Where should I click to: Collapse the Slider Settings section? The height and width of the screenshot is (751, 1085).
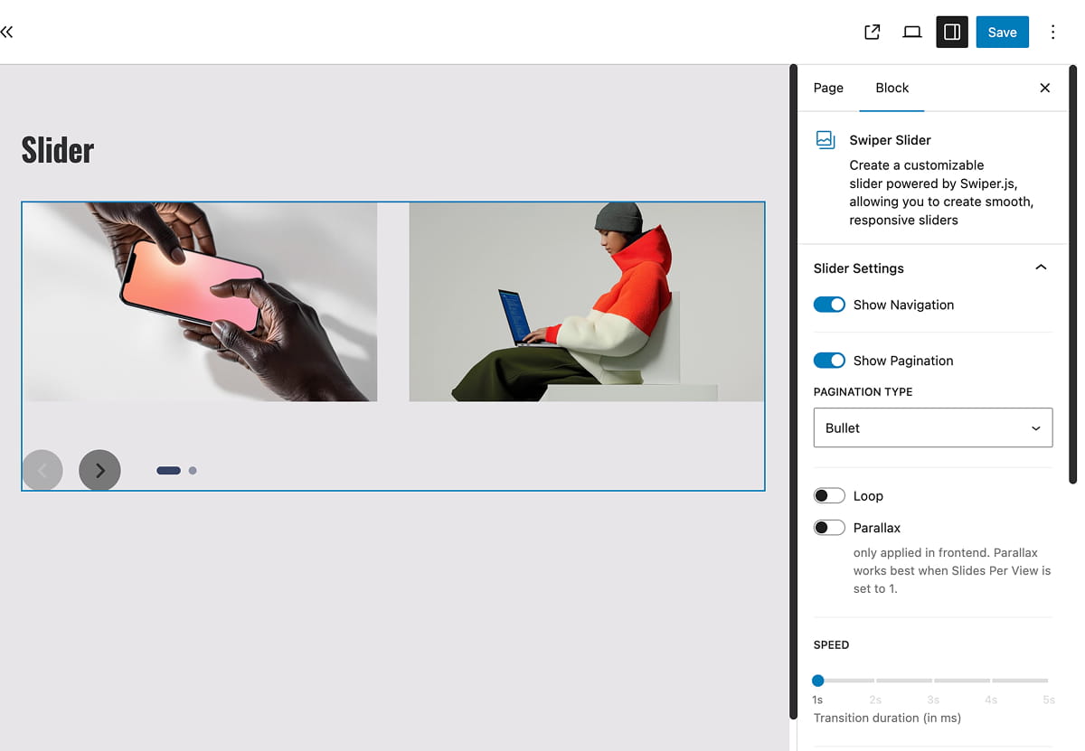pos(1041,268)
